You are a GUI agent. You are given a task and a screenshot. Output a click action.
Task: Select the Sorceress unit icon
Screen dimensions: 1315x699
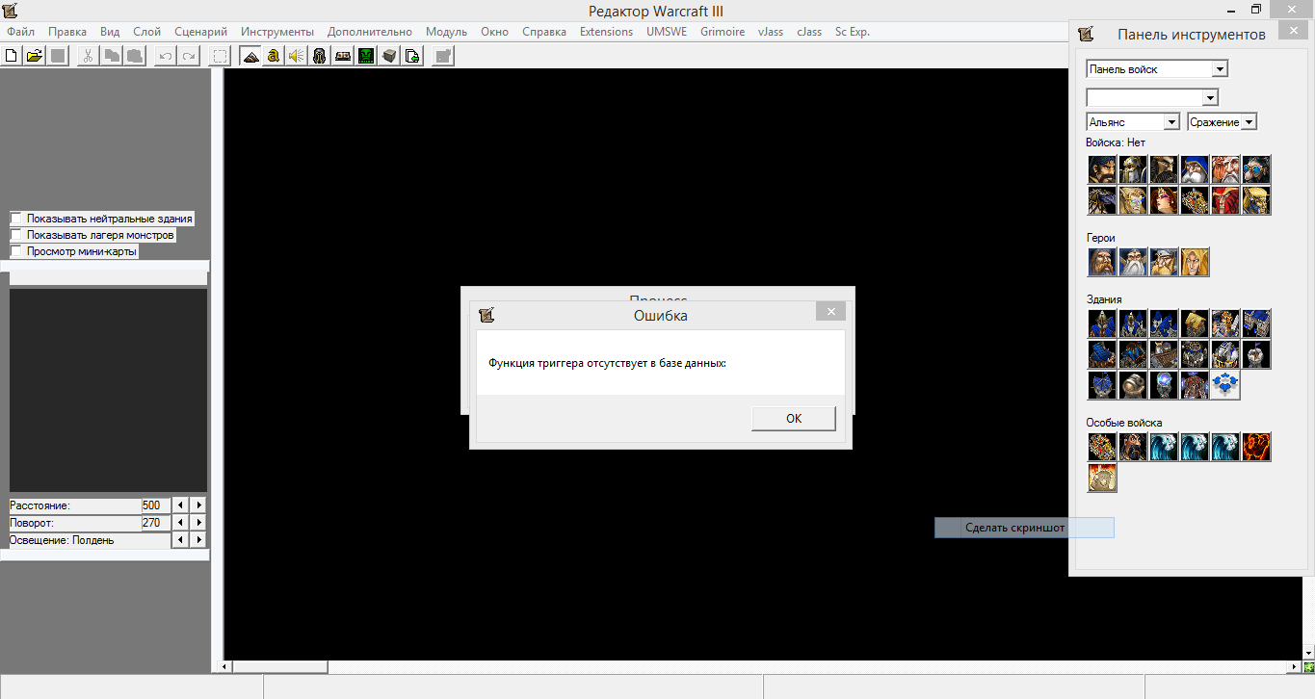coord(1164,200)
